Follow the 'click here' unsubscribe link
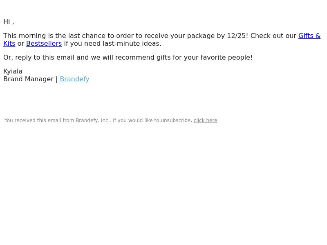327x245 pixels. coord(206,120)
